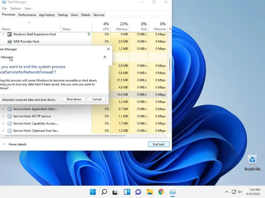Screen dimensions: 265x198
Task: Close the inner end-process confirmation dialog
Action: click(105, 57)
